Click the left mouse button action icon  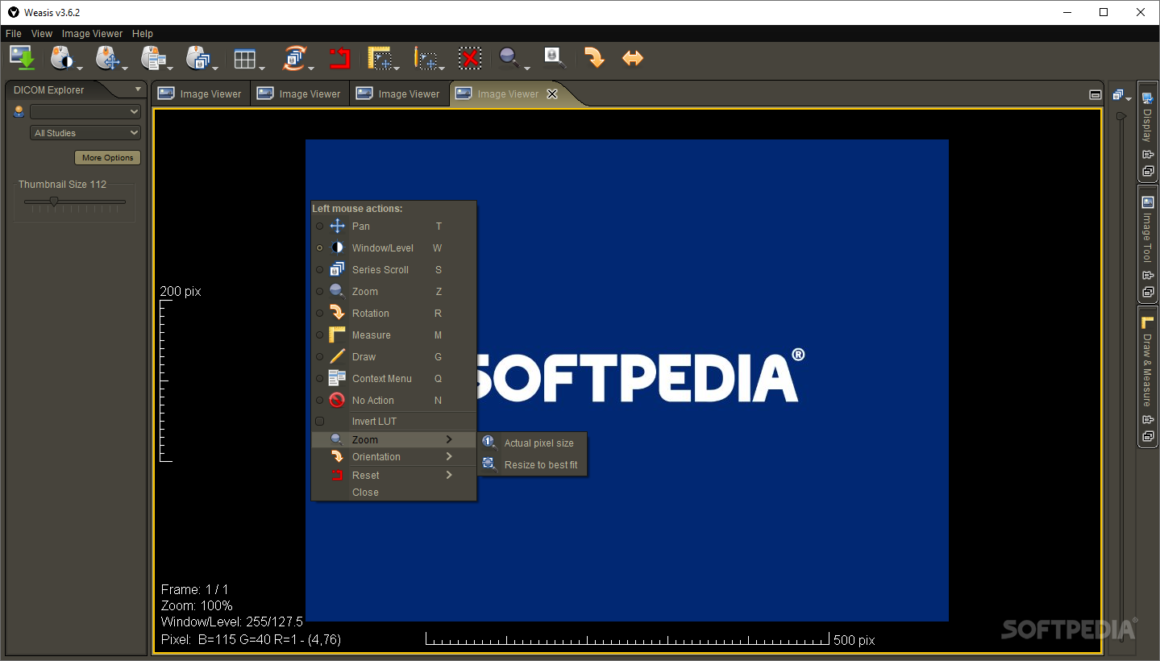coord(62,58)
